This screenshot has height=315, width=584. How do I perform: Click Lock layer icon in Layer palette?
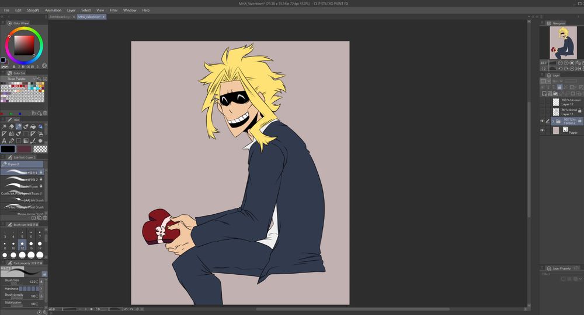click(x=559, y=87)
